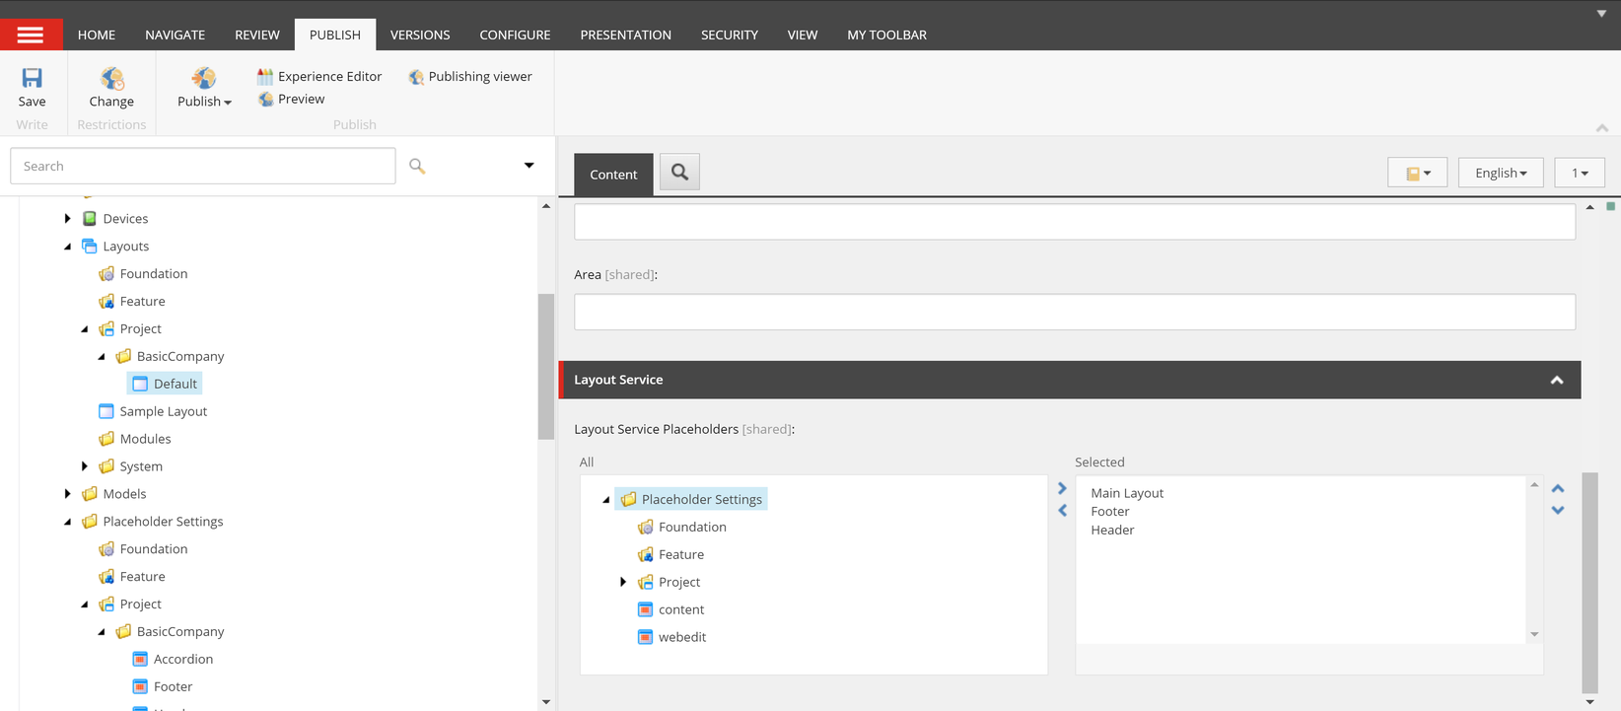Open the content search tab icon
The width and height of the screenshot is (1621, 711).
(x=679, y=173)
